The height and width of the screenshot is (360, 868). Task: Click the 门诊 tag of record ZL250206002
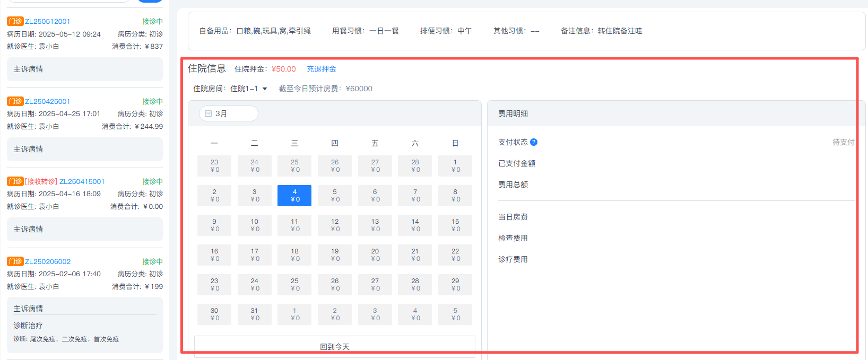coord(15,261)
